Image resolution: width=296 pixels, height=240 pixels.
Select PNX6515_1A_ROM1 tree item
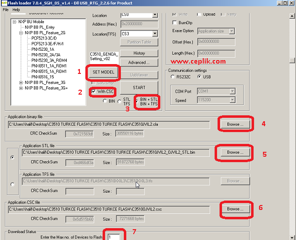[x=49, y=71]
